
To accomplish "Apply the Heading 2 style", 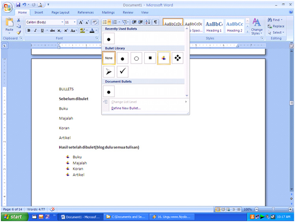I will point(234,26).
